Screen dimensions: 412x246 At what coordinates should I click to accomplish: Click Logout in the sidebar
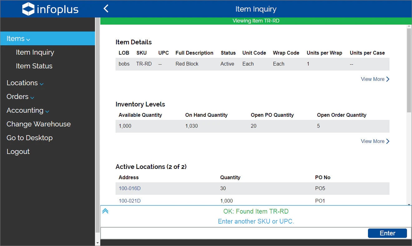click(18, 151)
